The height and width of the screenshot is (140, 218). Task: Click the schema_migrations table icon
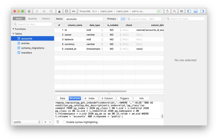click(19, 48)
